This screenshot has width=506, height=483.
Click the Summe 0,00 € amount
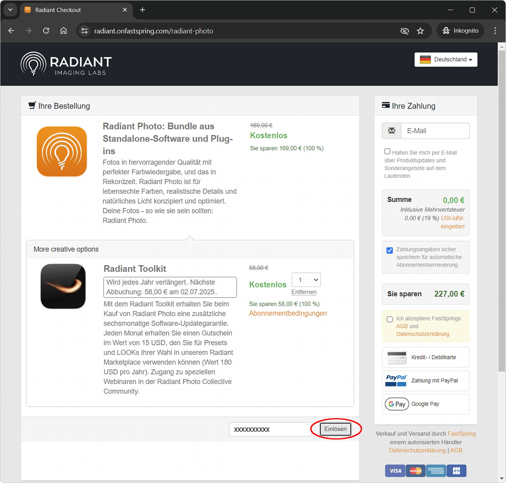(x=454, y=200)
